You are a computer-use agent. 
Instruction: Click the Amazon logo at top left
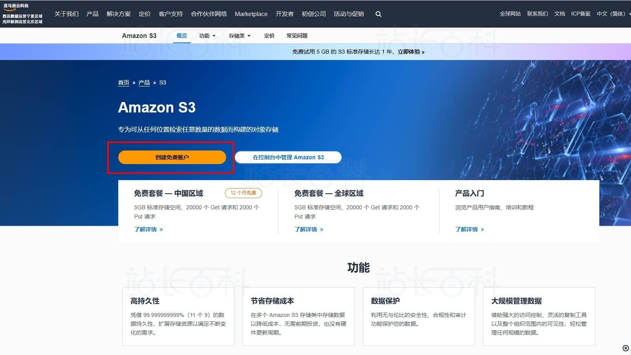point(22,14)
